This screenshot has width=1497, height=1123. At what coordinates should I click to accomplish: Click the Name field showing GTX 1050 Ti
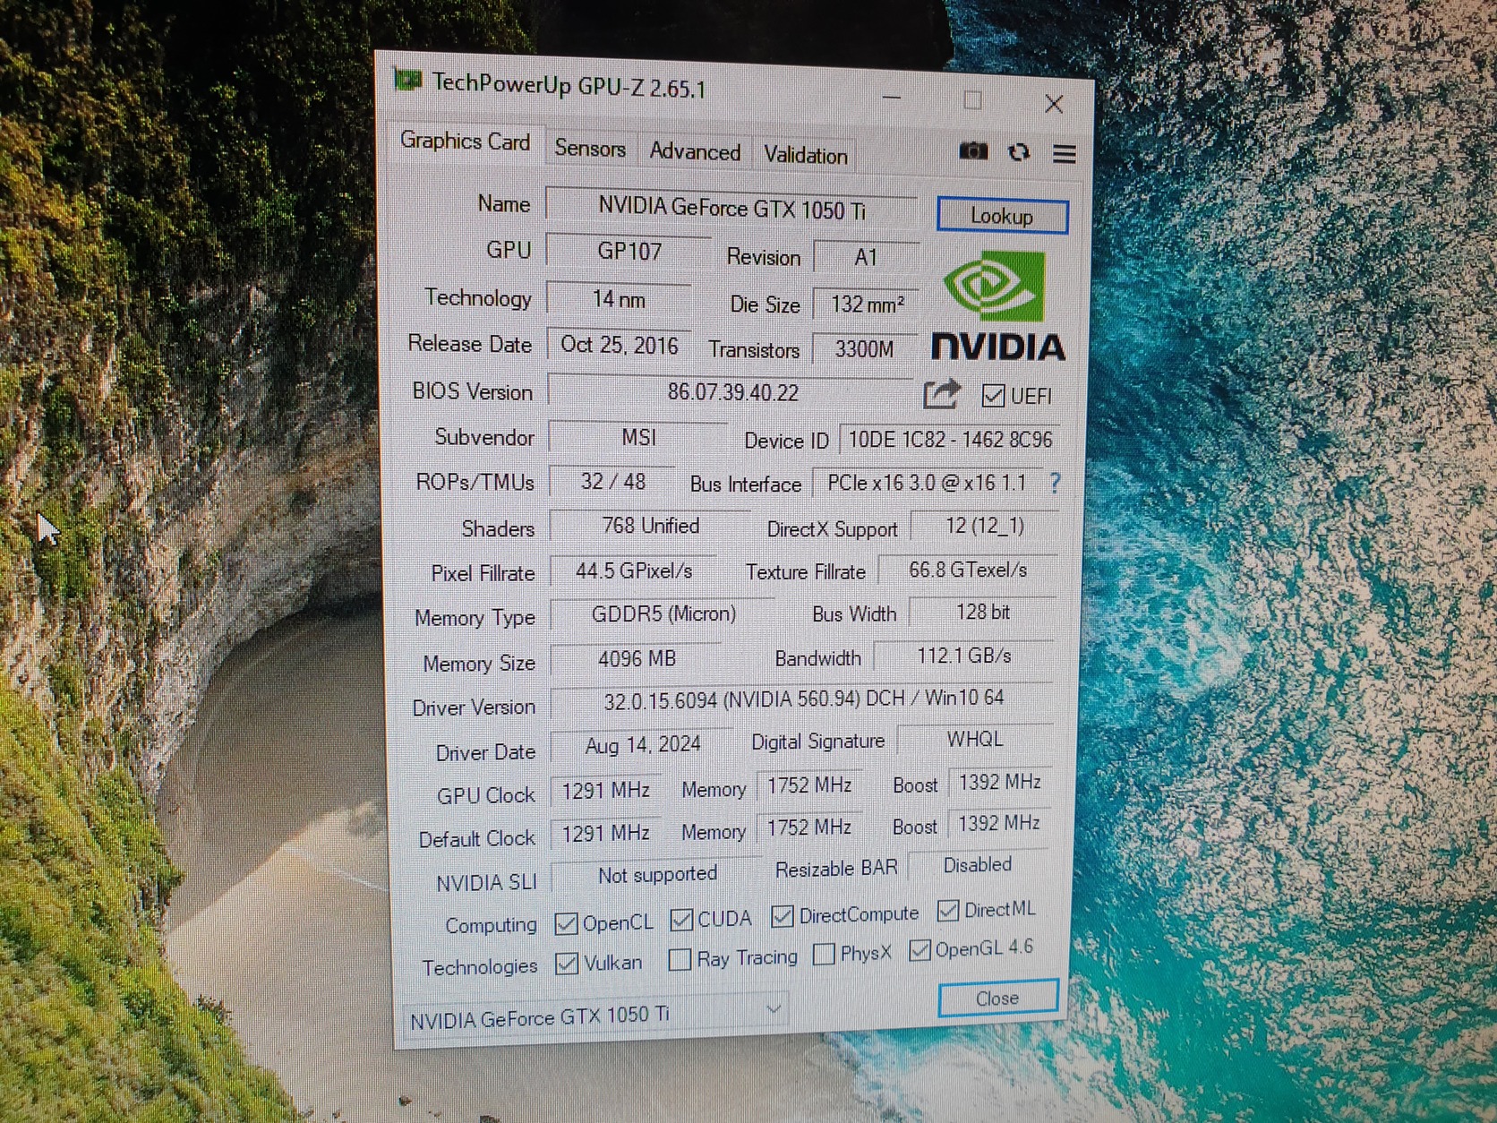731,209
